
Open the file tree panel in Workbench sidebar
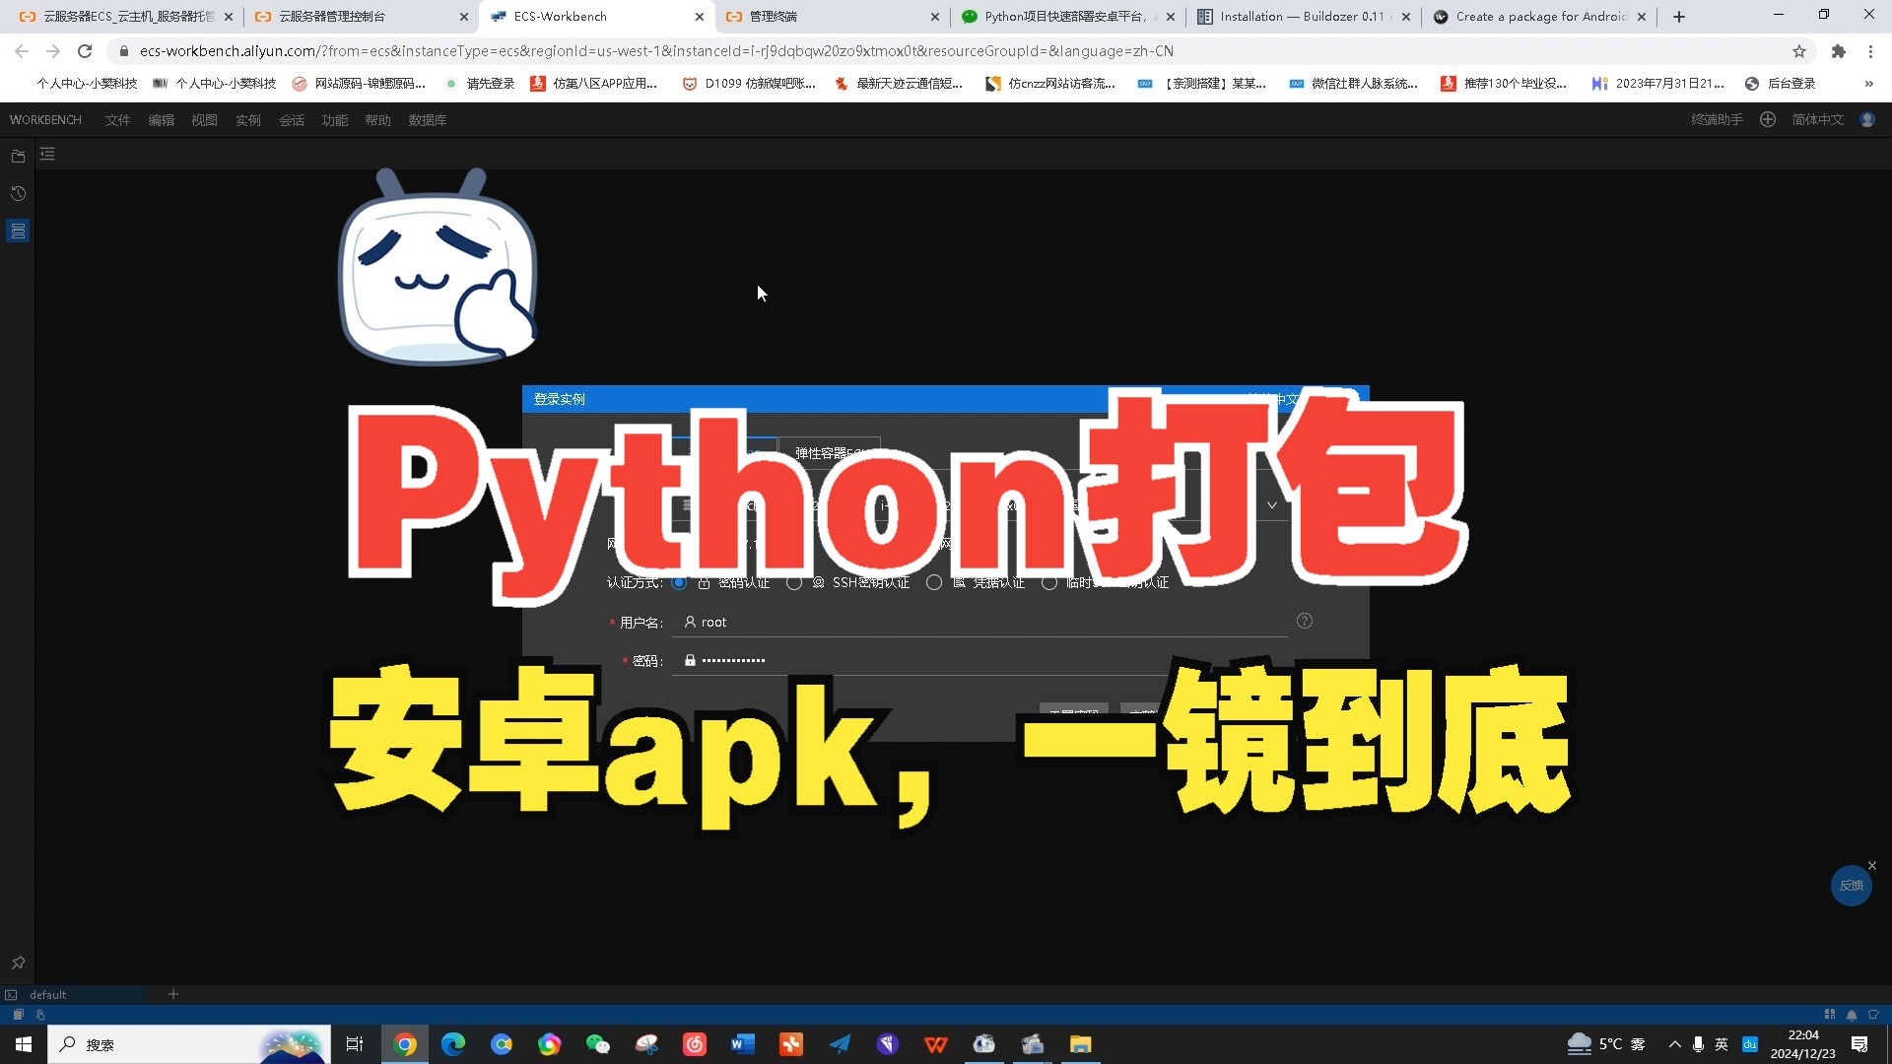[x=18, y=156]
